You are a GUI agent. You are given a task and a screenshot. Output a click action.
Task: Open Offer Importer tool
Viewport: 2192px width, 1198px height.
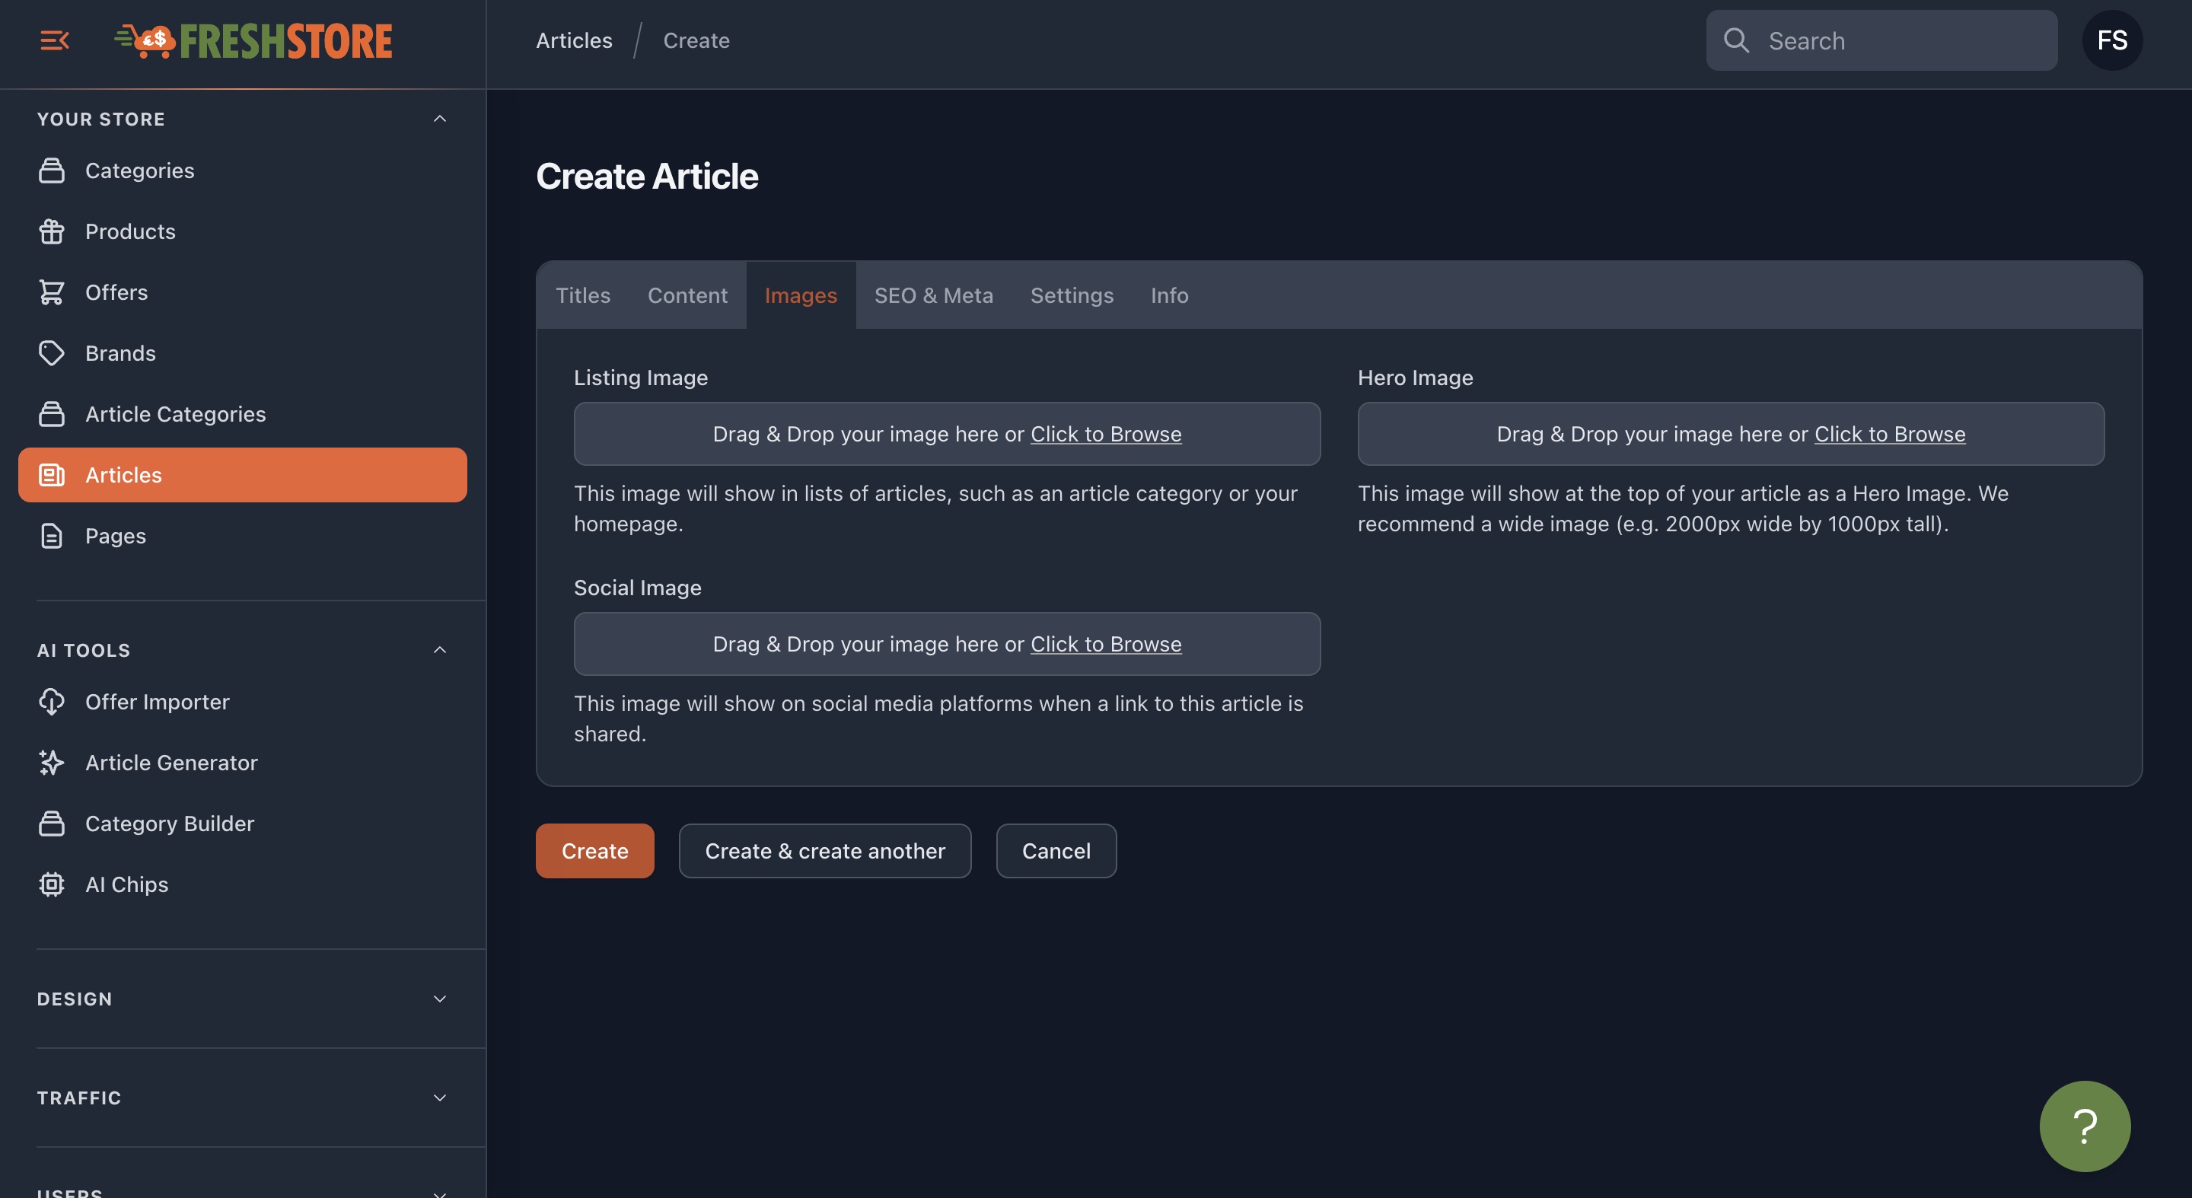point(243,702)
